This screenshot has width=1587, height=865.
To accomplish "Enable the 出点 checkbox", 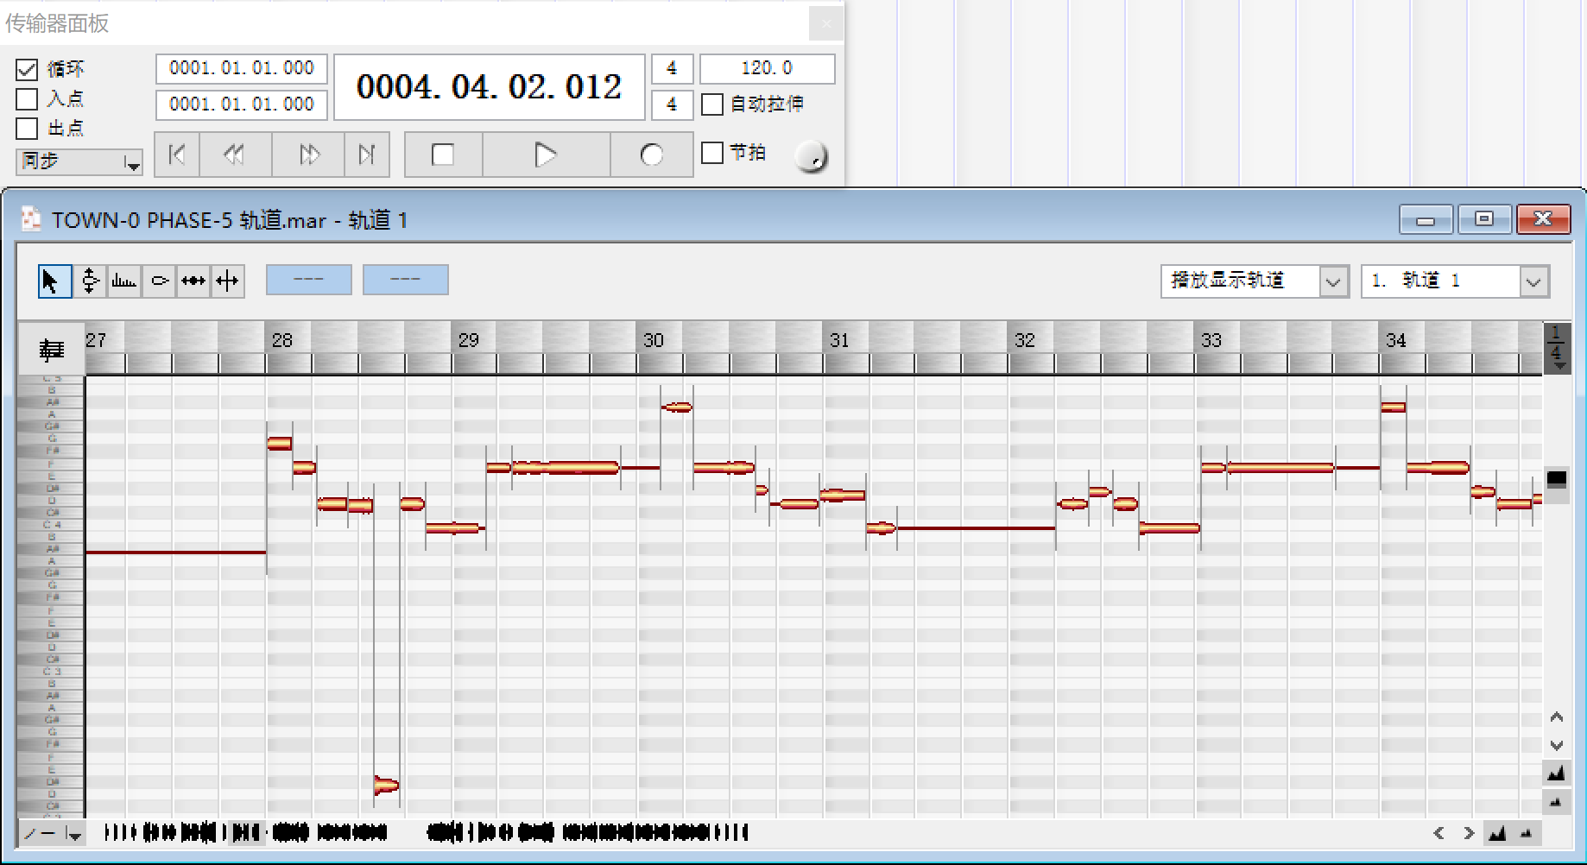I will click(27, 129).
